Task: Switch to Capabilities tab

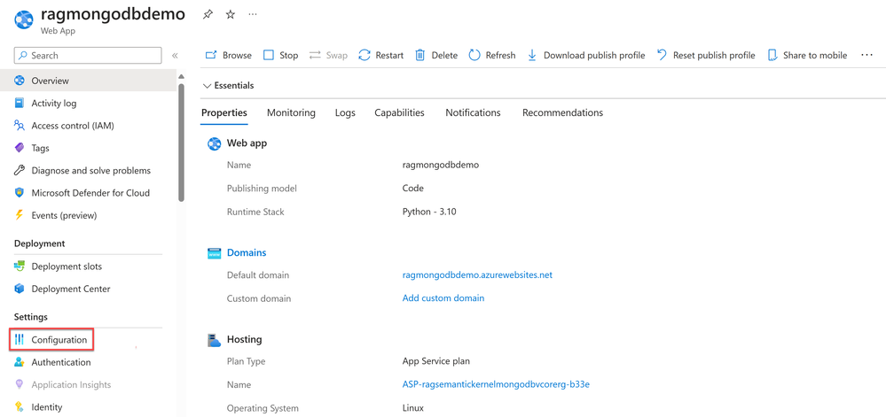Action: click(399, 112)
